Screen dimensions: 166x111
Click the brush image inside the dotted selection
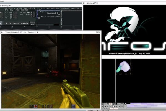pyautogui.click(x=123, y=67)
